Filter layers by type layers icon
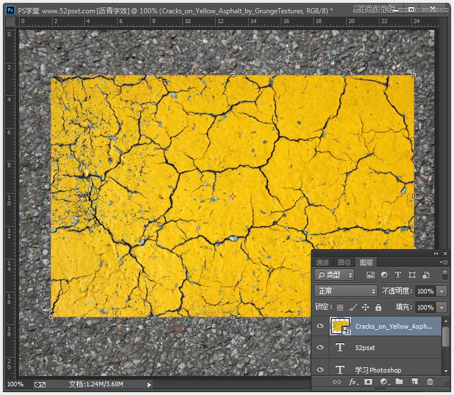454x395 pixels. click(398, 274)
